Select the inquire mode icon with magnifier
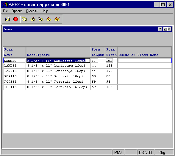Screen dimensions: 175x156 click(x=40, y=19)
